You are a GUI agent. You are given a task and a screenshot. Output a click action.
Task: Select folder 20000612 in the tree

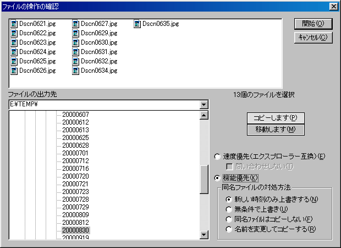coord(75,122)
